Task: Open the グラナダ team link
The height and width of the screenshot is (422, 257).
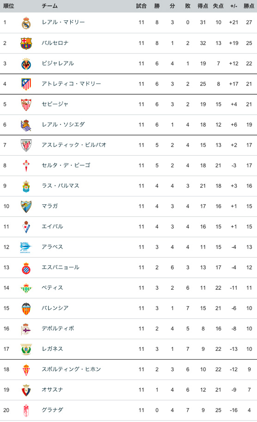Action: pyautogui.click(x=53, y=410)
